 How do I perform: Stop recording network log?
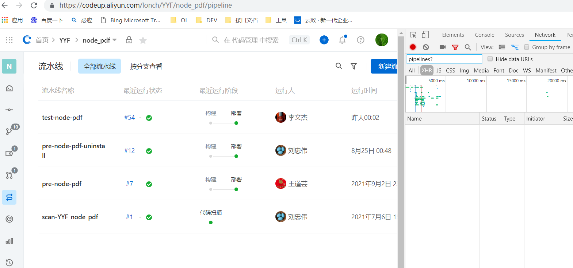pos(413,47)
